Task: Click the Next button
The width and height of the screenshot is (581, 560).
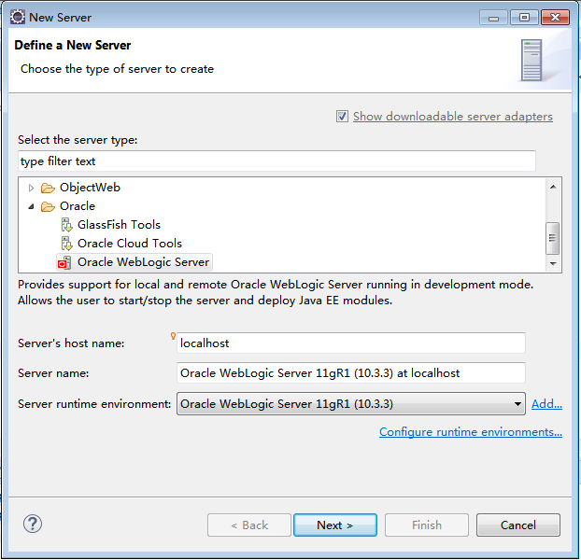Action: (x=335, y=525)
